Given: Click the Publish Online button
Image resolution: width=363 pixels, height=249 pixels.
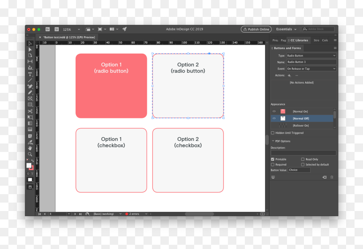Looking at the screenshot, I should click(x=256, y=29).
